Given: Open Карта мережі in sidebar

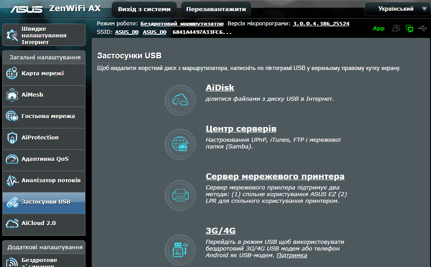Looking at the screenshot, I should tap(44, 74).
